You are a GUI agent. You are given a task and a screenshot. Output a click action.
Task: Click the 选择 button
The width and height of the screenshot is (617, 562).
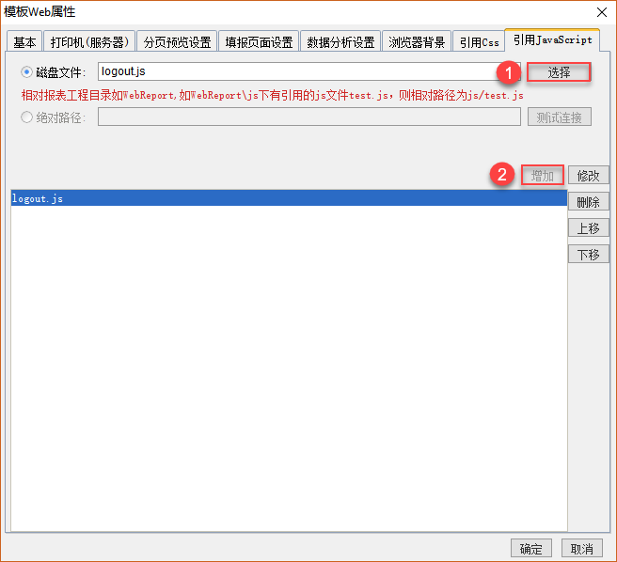559,72
